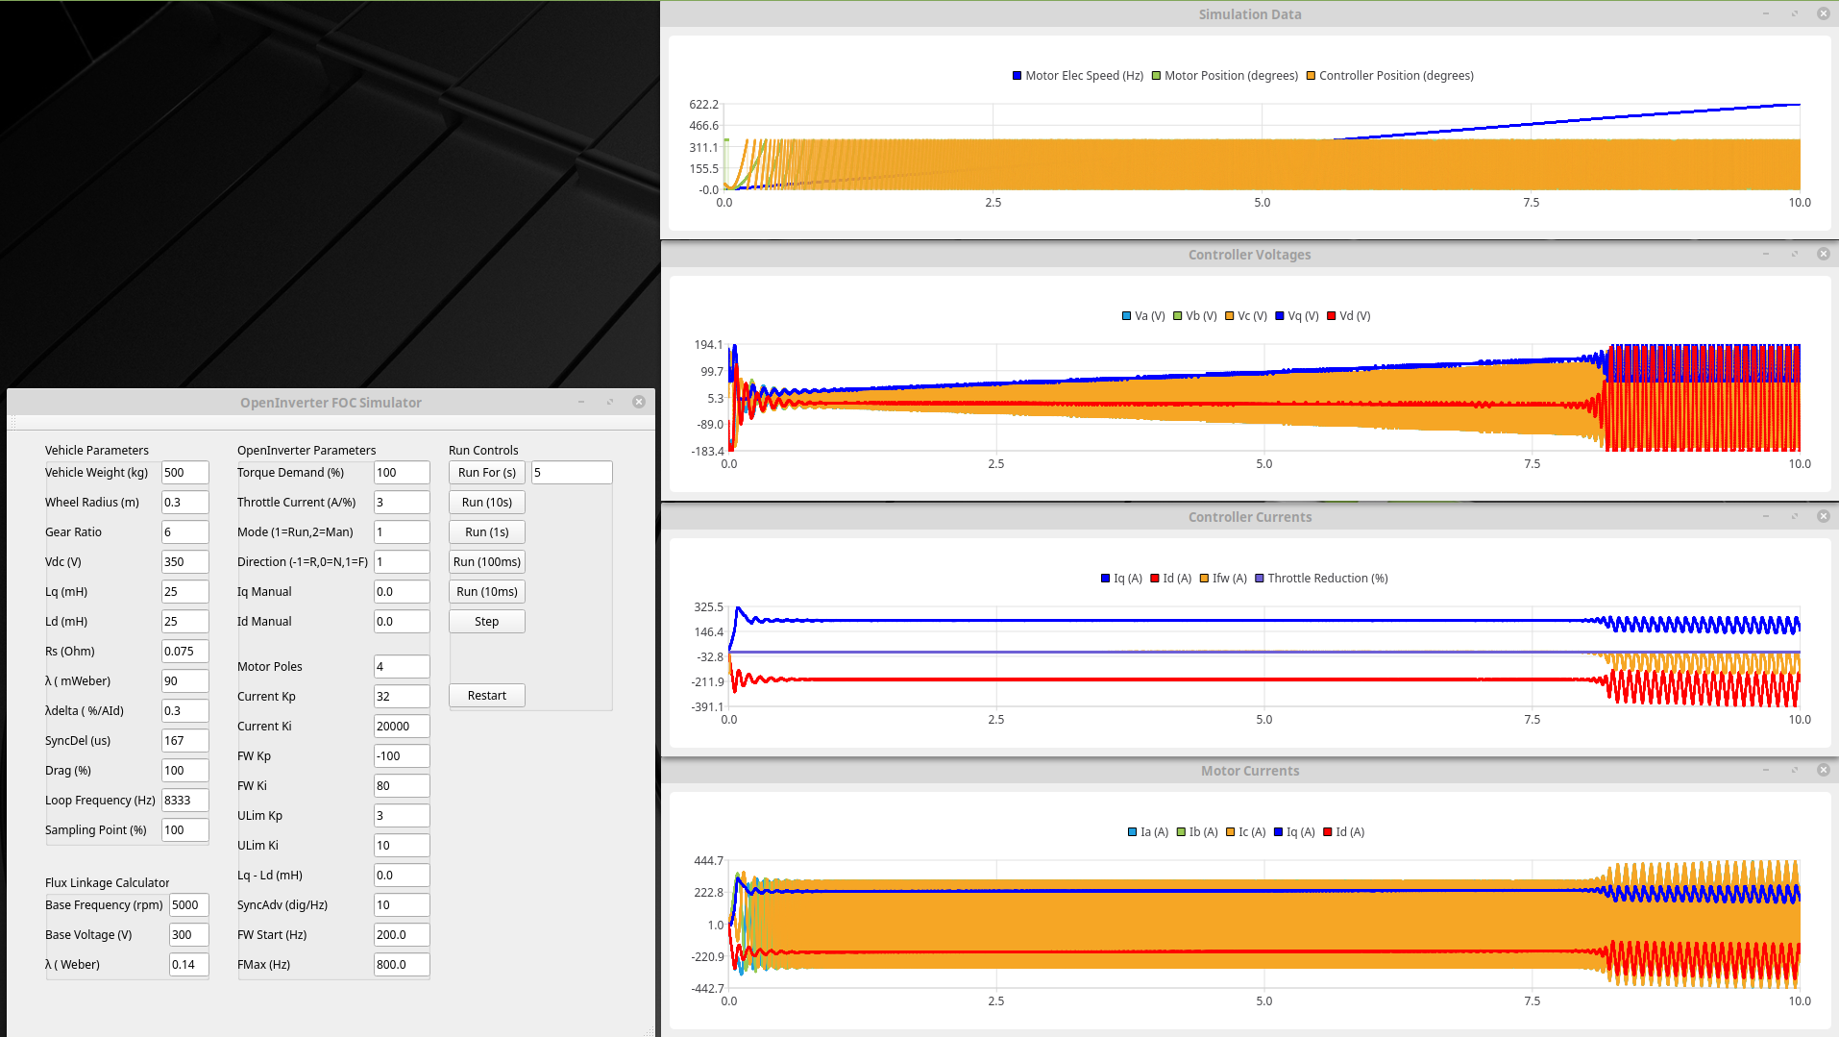Image resolution: width=1839 pixels, height=1037 pixels.
Task: Click Throttle Reduction (%) legend marker
Action: pyautogui.click(x=1260, y=579)
